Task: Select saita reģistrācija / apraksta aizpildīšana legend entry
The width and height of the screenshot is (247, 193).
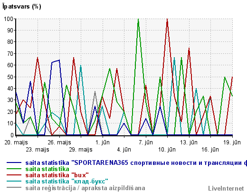Action: [85, 188]
